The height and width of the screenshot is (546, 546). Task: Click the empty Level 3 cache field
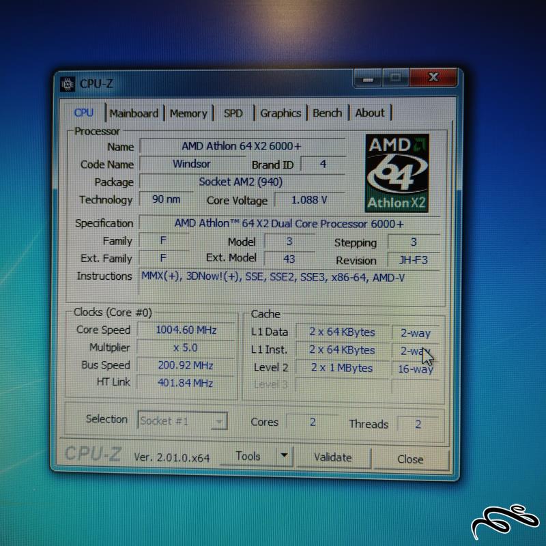(x=343, y=386)
